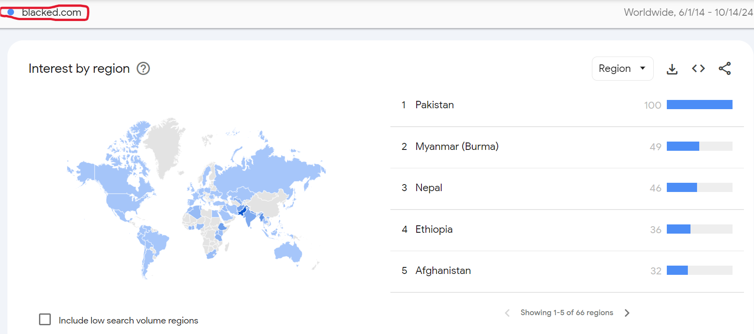Click the share icon
The width and height of the screenshot is (754, 334).
click(725, 68)
